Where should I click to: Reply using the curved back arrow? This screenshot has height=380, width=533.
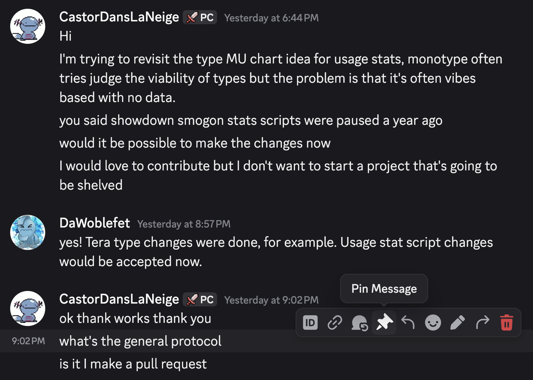(408, 323)
